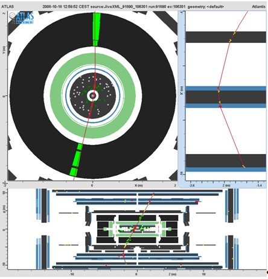The width and height of the screenshot is (268, 279).
Task: Pick the lower bright green calorimeter cells
Action: pyautogui.click(x=76, y=159)
